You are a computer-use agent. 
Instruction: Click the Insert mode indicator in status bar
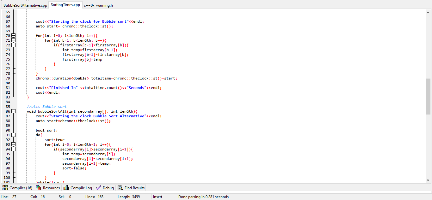pyautogui.click(x=157, y=197)
